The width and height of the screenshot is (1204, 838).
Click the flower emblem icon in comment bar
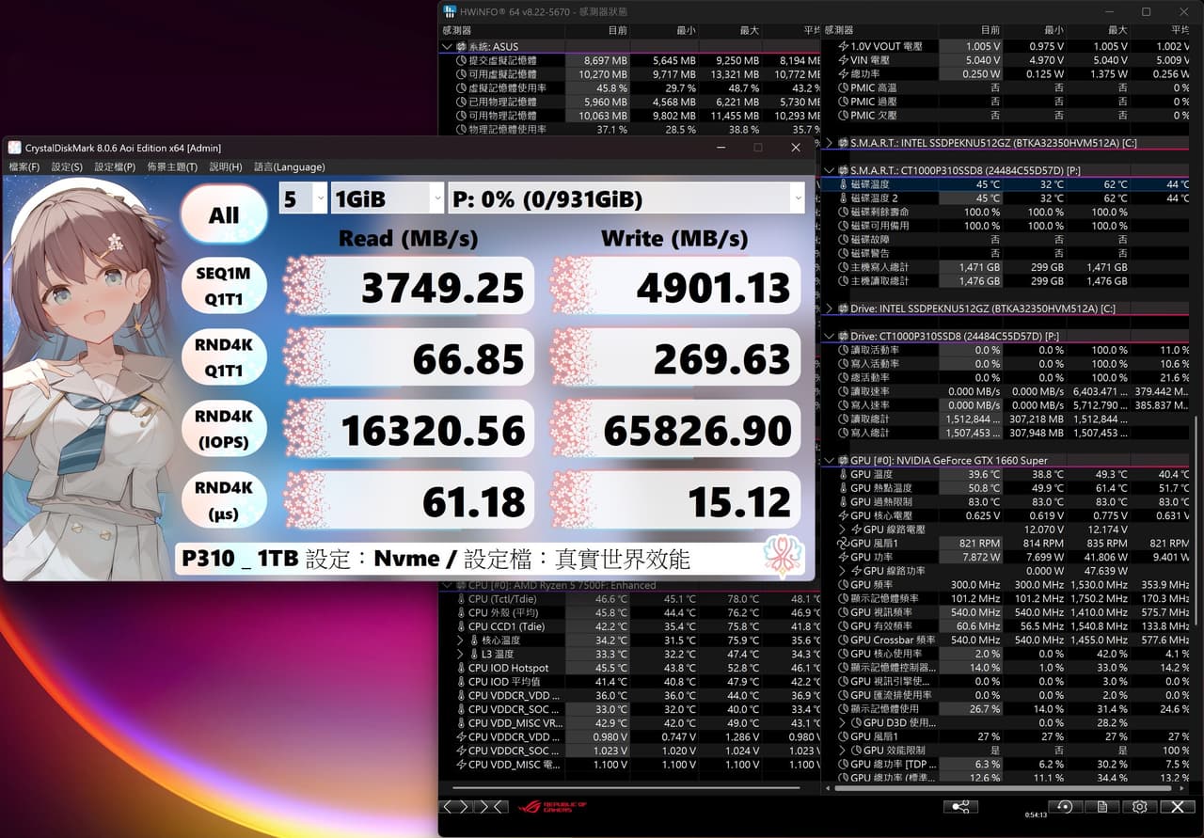(x=784, y=557)
